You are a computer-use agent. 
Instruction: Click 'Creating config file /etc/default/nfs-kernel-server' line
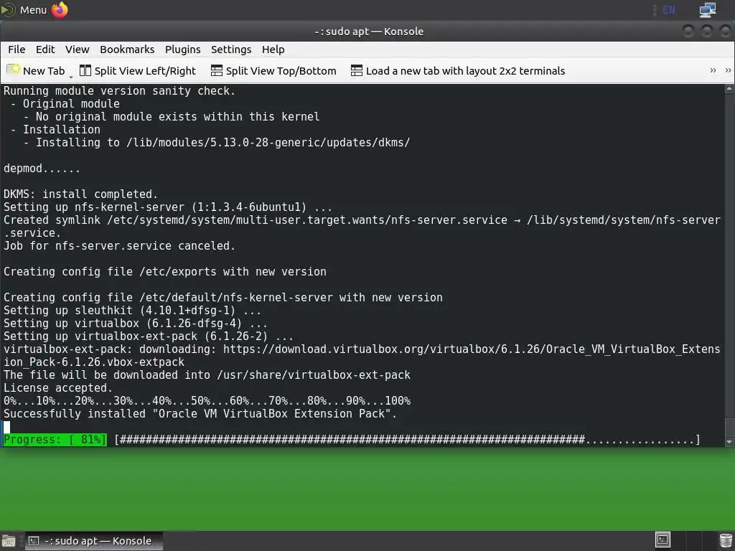click(223, 298)
